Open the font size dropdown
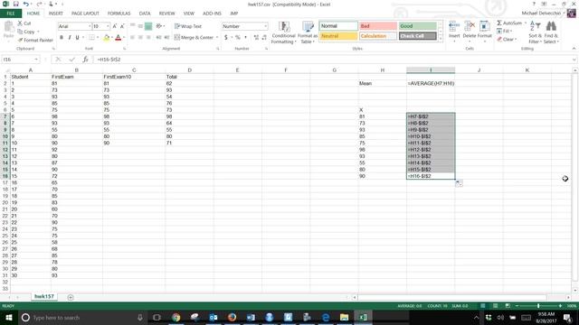Image resolution: width=579 pixels, height=325 pixels. (108, 26)
